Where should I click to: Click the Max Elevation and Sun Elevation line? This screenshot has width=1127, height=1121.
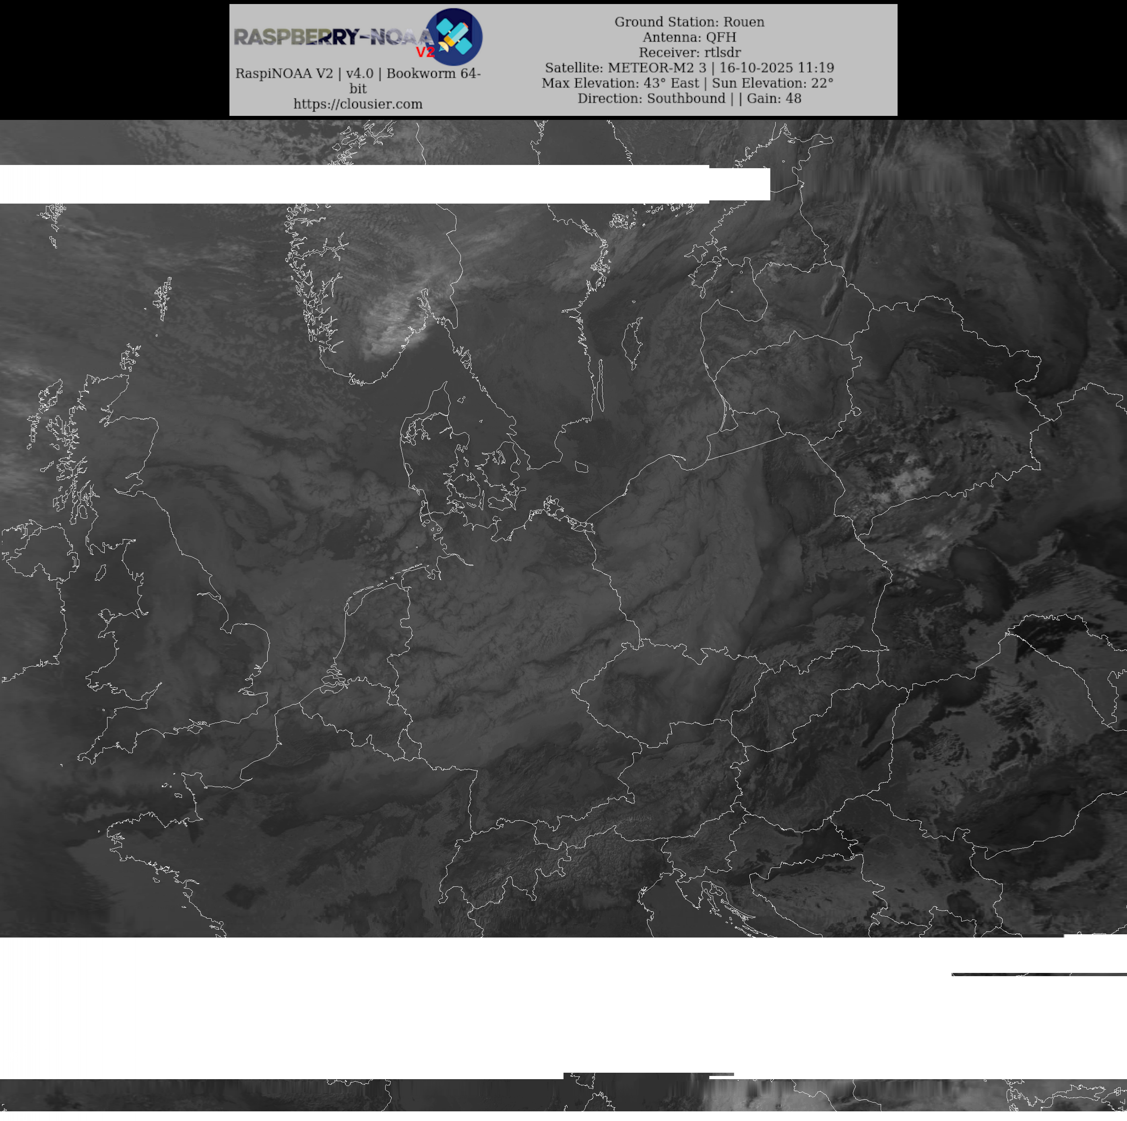[687, 83]
